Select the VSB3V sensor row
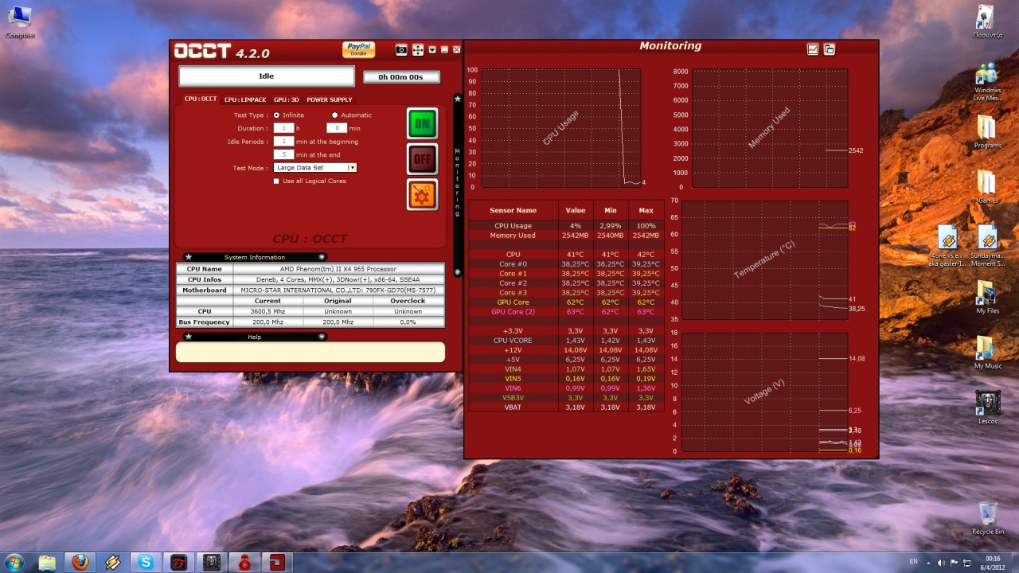Image resolution: width=1019 pixels, height=573 pixels. (566, 398)
